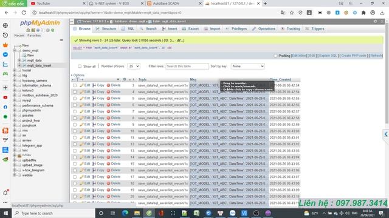Open Windows Start menu
Image resolution: width=389 pixels, height=218 pixels.
(x=5, y=213)
